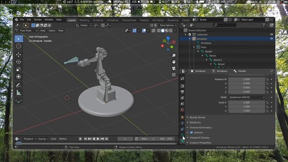Open the World properties tab
The height and width of the screenshot is (162, 288).
(x=182, y=110)
